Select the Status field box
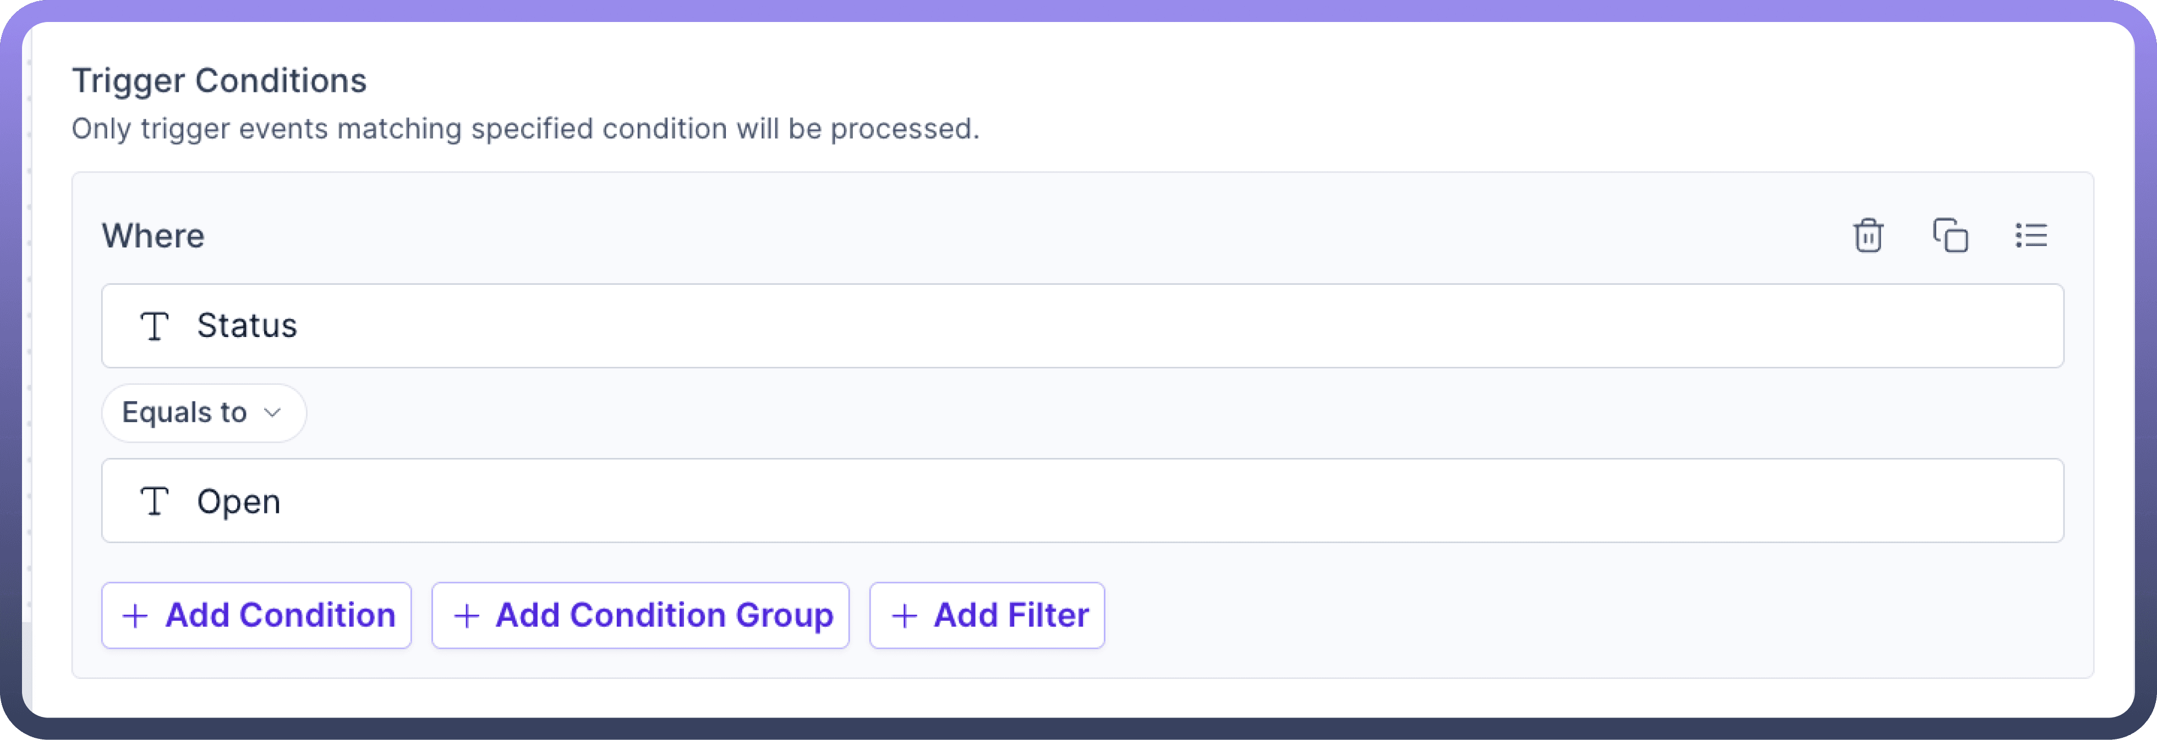2157x740 pixels. (1082, 326)
